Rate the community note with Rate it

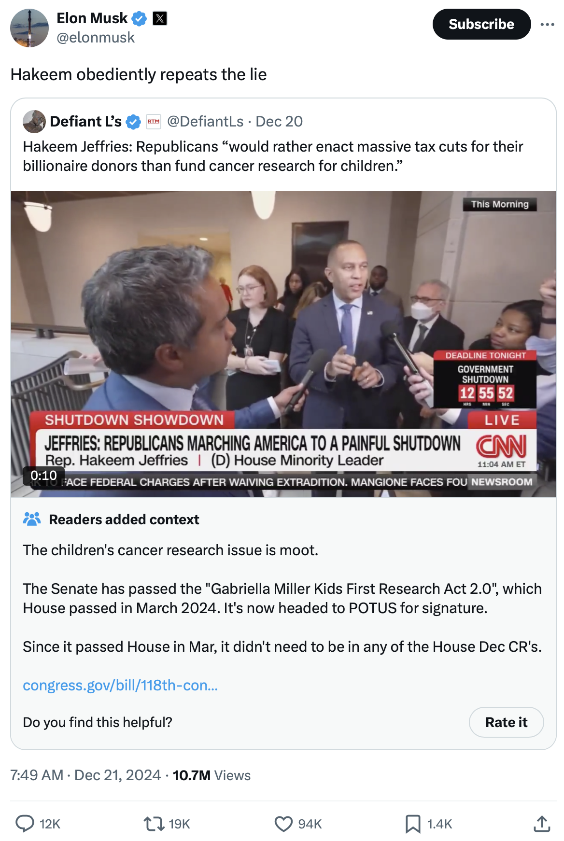tap(506, 722)
